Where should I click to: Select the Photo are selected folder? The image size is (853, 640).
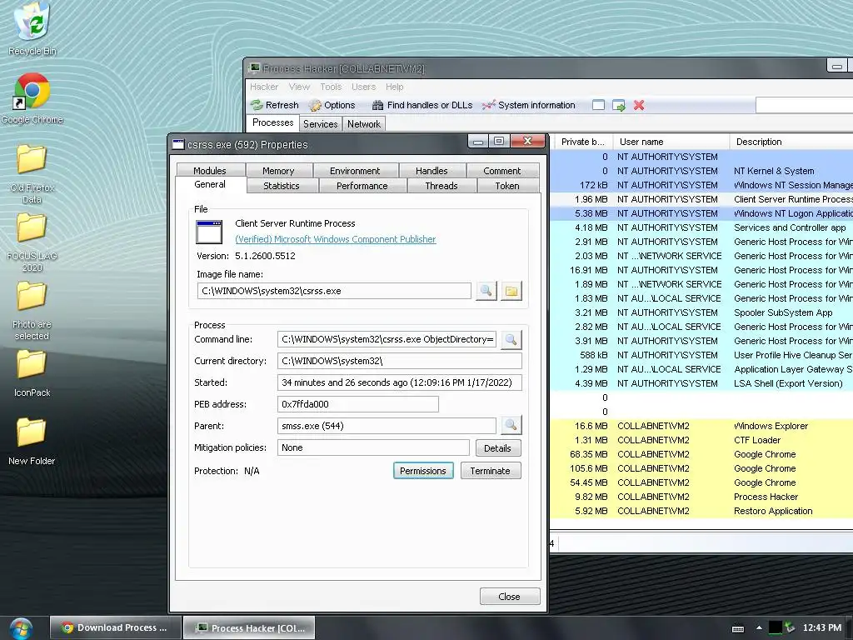pyautogui.click(x=32, y=311)
